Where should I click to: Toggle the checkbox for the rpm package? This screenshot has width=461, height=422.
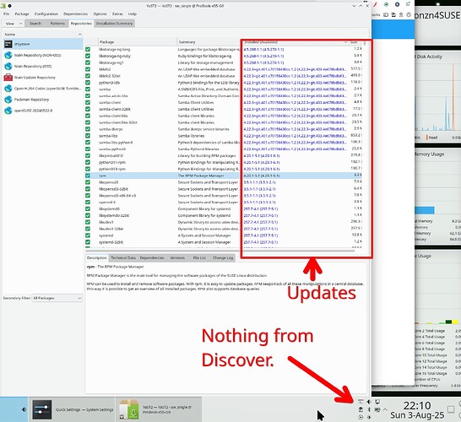tap(88, 176)
